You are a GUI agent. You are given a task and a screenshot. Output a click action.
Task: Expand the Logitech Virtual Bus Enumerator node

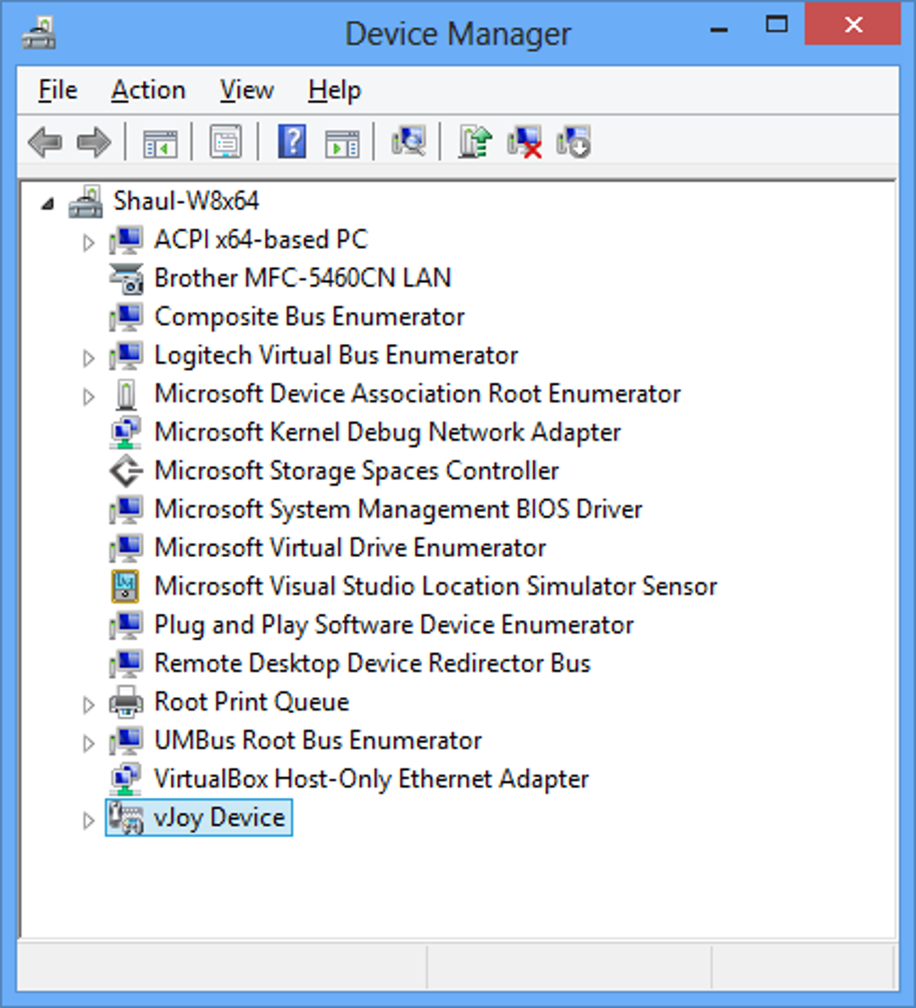tap(88, 358)
